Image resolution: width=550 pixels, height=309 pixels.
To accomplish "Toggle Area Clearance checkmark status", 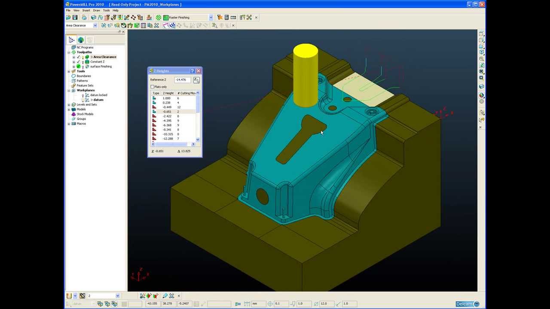I will (78, 57).
